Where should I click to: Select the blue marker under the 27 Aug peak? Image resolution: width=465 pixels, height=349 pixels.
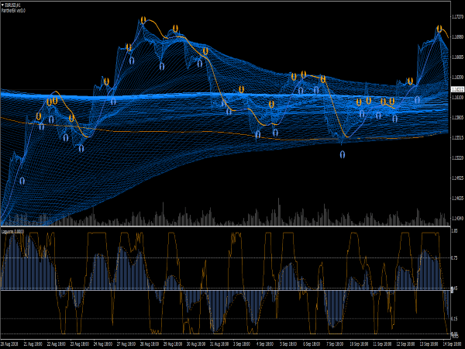[x=132, y=60]
